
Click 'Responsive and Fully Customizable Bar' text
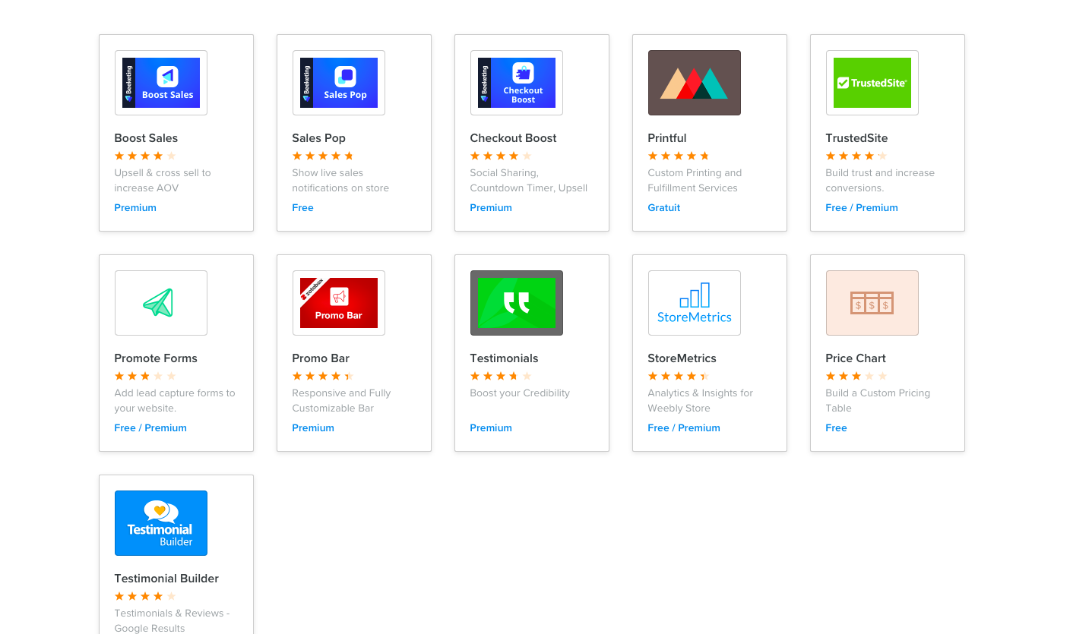[x=341, y=401]
